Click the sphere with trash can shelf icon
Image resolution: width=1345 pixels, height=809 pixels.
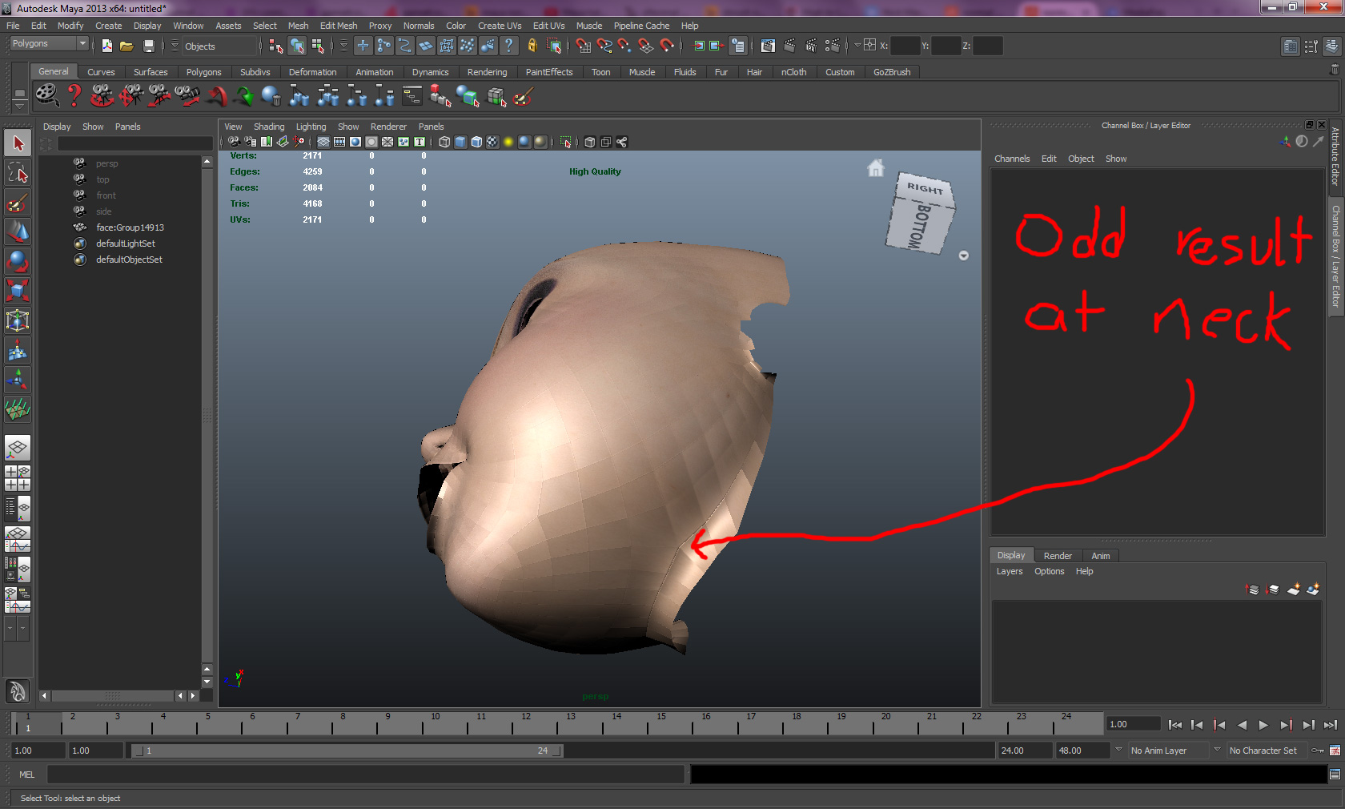click(x=271, y=96)
